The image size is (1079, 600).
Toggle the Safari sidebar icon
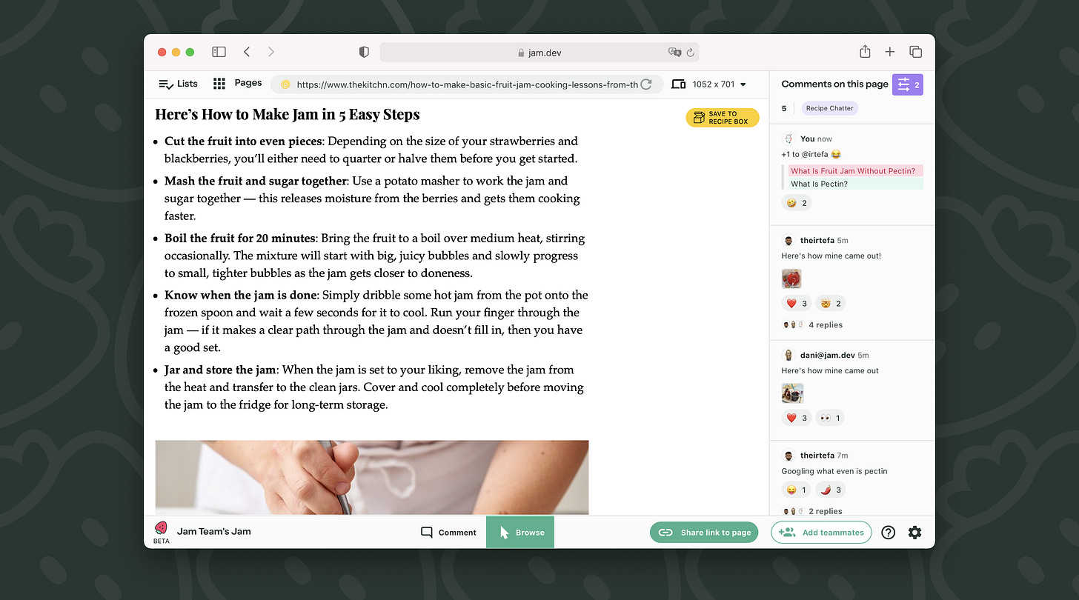[x=219, y=52]
